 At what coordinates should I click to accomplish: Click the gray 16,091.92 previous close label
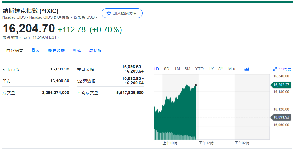point(281,117)
